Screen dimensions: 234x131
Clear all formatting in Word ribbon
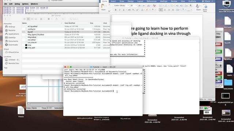154,6
